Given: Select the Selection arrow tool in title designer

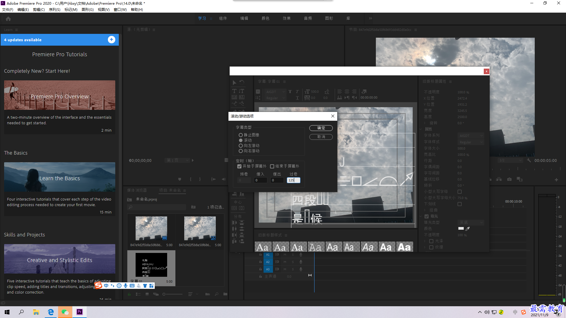Looking at the screenshot, I should [x=234, y=83].
